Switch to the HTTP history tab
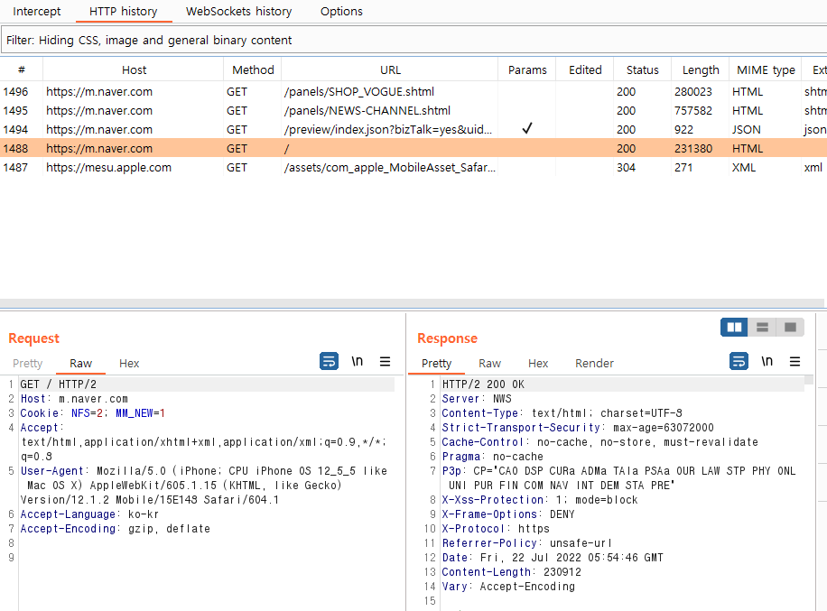Screen dimensions: 827x611 (x=124, y=11)
